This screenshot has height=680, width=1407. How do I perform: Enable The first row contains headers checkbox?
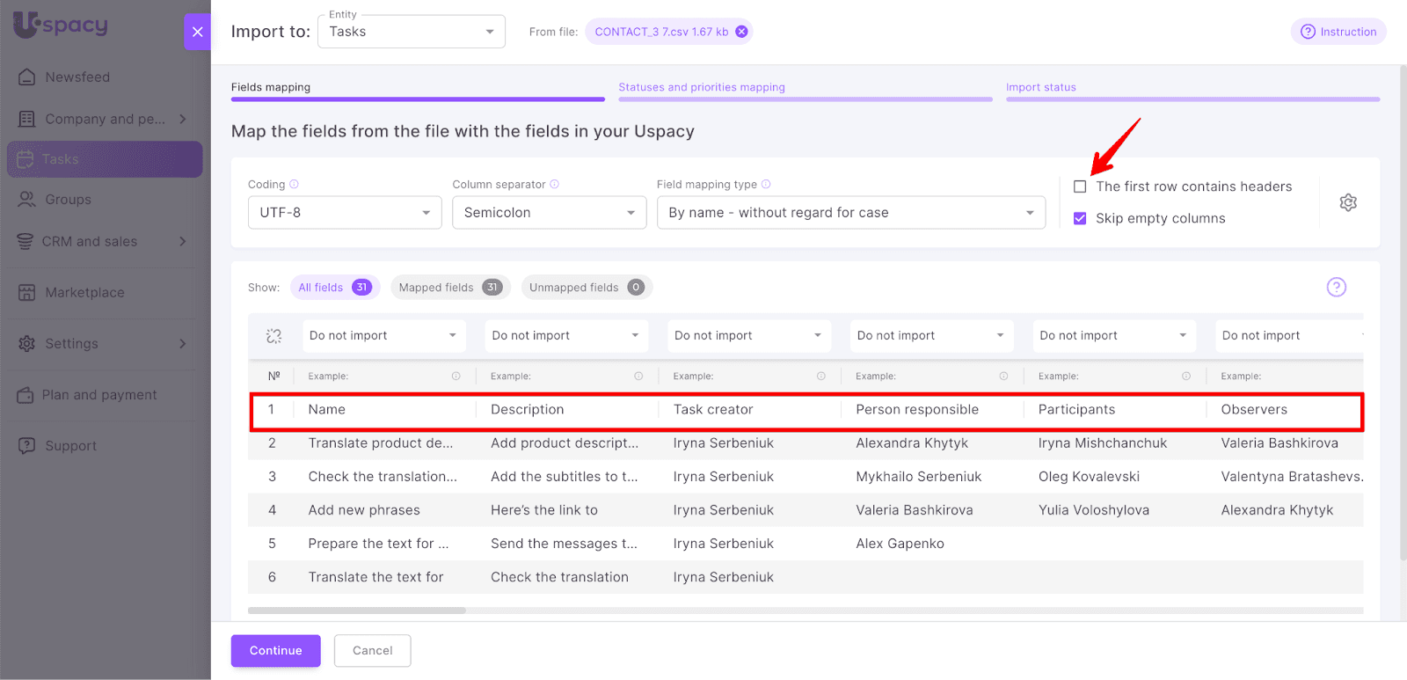[1080, 186]
